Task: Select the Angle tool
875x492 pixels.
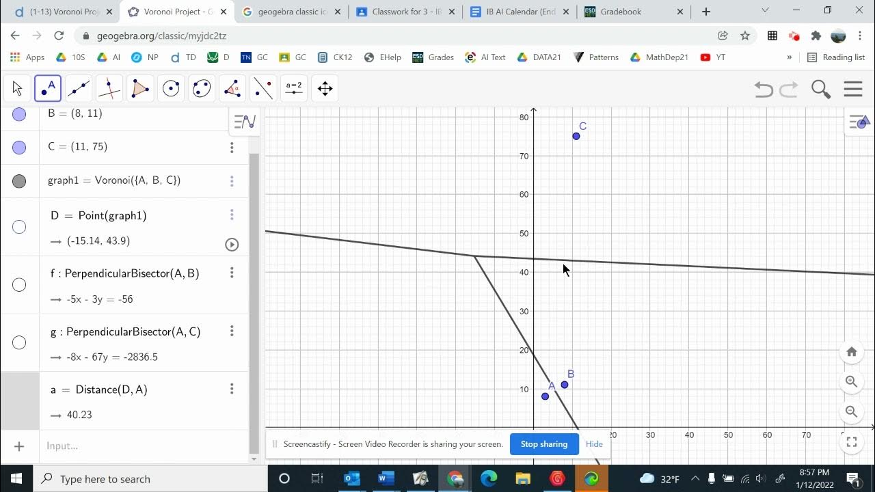Action: pyautogui.click(x=232, y=89)
